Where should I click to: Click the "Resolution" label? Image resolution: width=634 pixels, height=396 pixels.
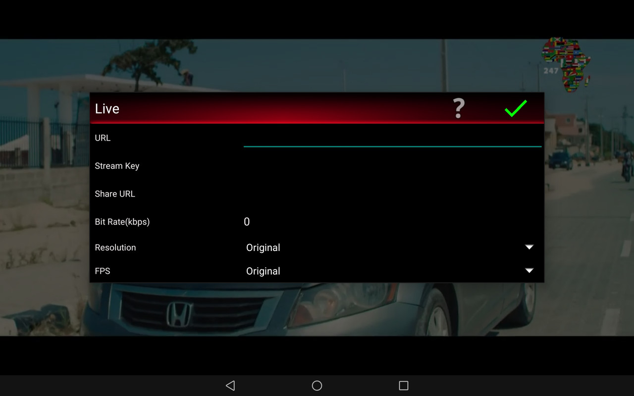(x=115, y=247)
